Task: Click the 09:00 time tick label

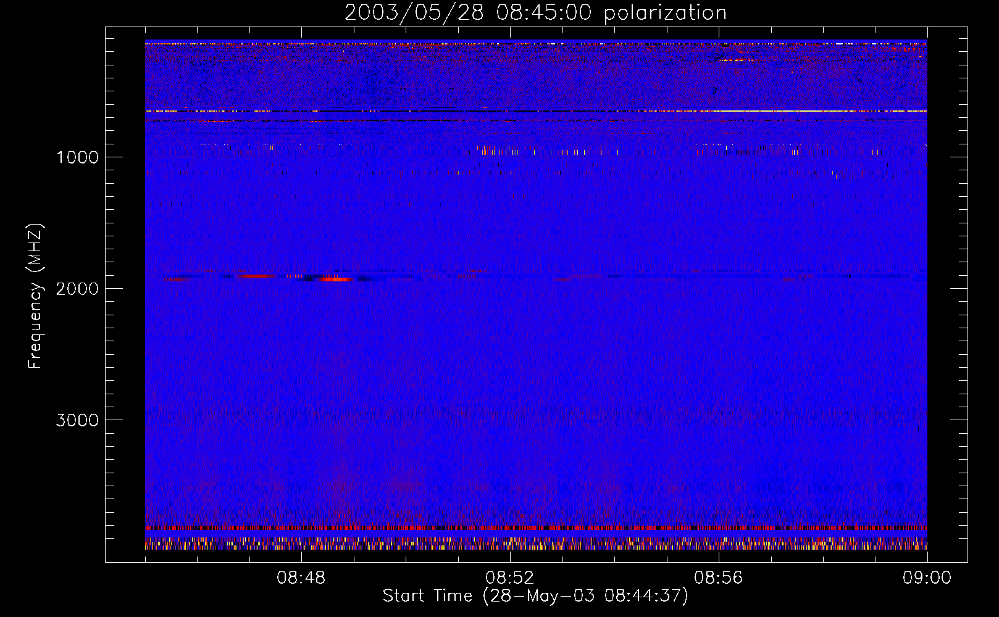Action: pyautogui.click(x=927, y=578)
